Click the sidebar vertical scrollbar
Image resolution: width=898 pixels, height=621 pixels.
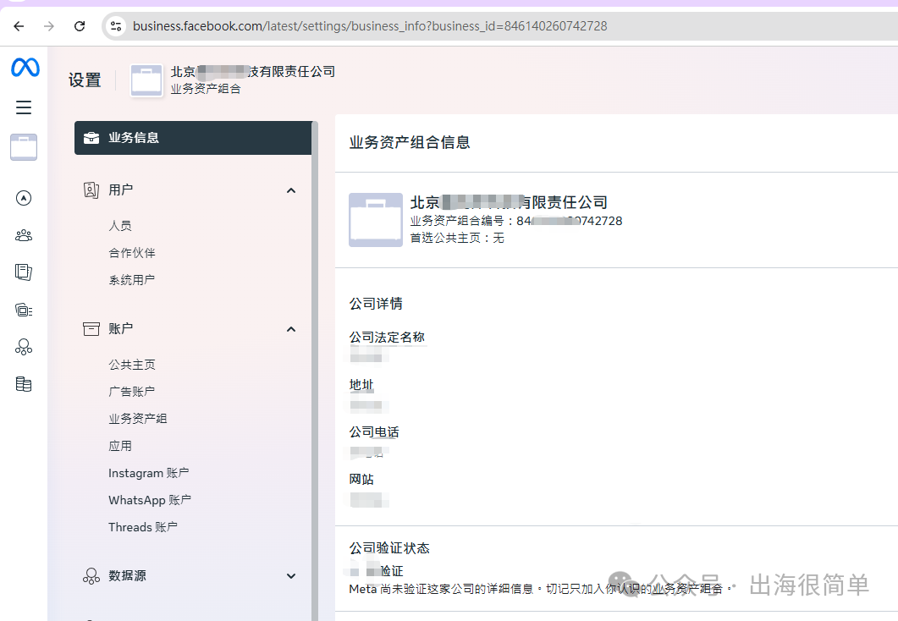[x=314, y=371]
